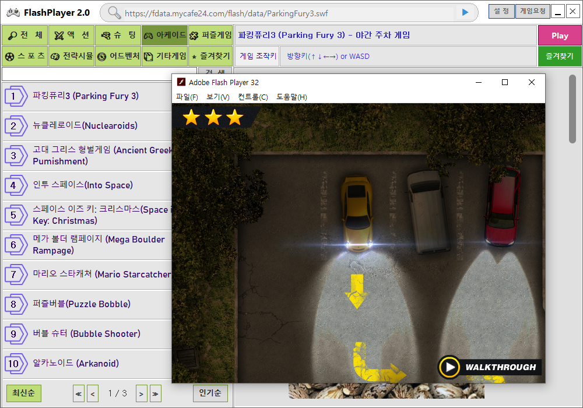
Task: Click the blue play arrow beside URL
Action: pyautogui.click(x=465, y=12)
